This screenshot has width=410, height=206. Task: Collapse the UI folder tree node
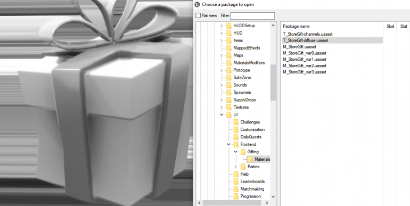point(222,115)
